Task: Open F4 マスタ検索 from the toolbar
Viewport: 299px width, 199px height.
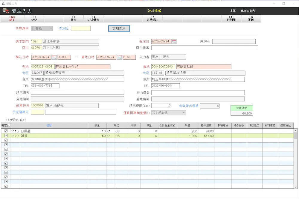Action: (x=93, y=19)
